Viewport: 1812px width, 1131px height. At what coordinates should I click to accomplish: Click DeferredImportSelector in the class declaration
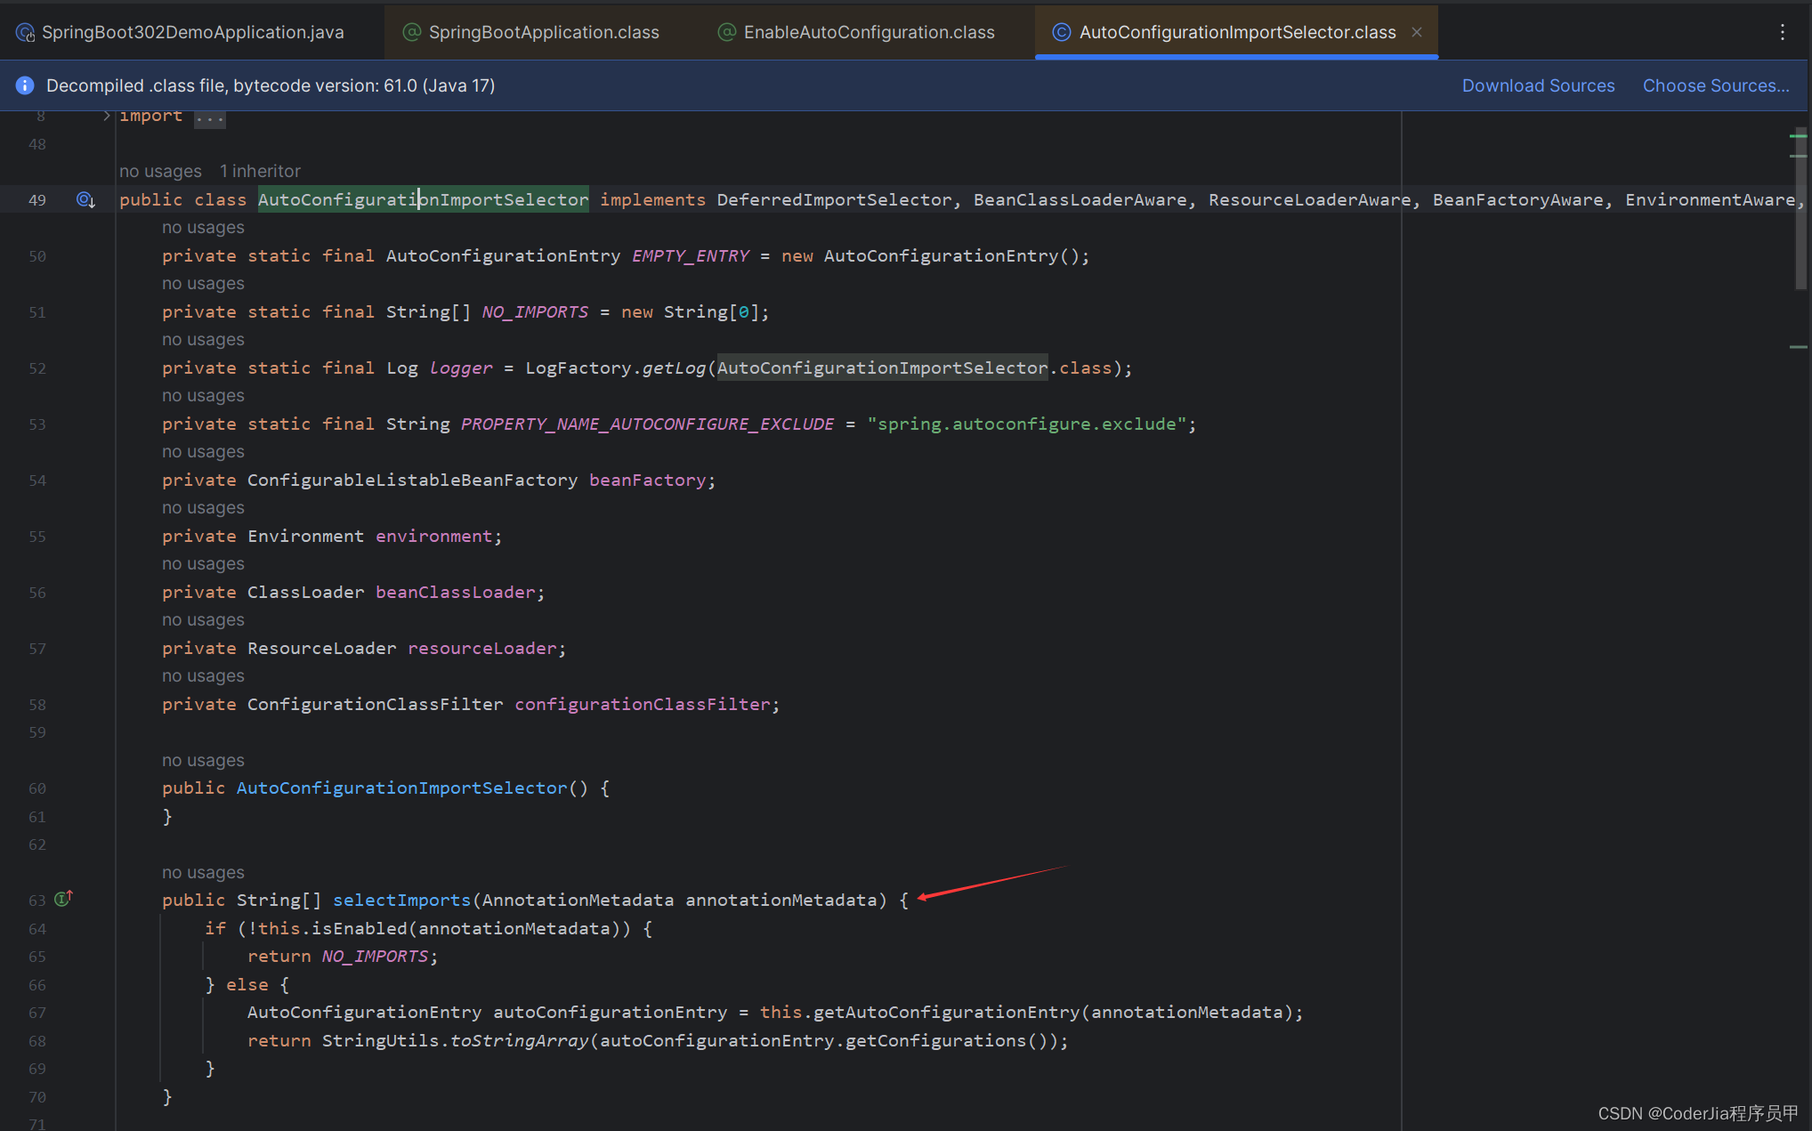[x=834, y=200]
